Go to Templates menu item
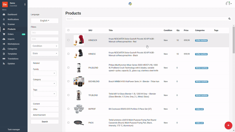The height and width of the screenshot is (132, 235). (12, 54)
